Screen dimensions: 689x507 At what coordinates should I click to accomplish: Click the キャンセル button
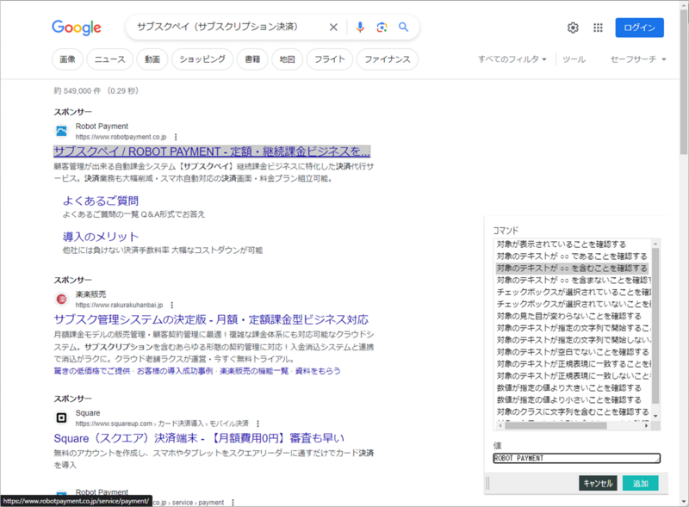click(598, 483)
